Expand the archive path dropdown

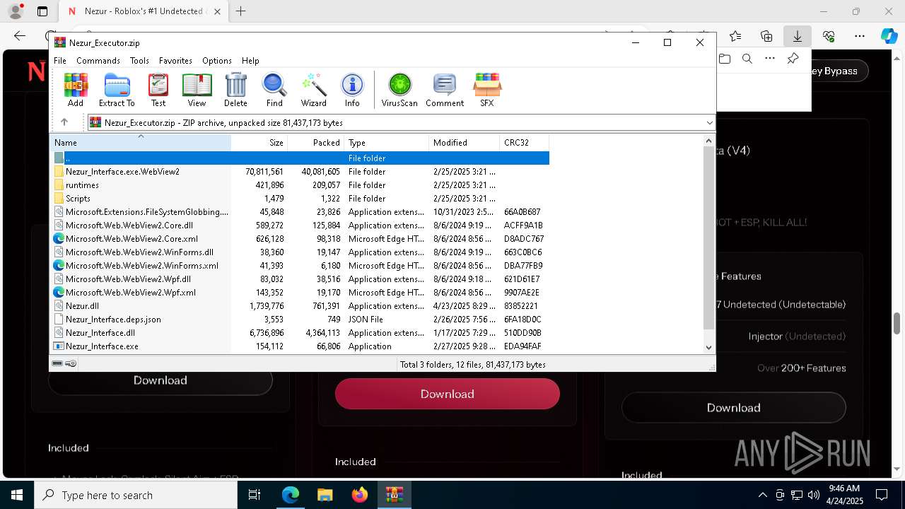click(x=709, y=122)
